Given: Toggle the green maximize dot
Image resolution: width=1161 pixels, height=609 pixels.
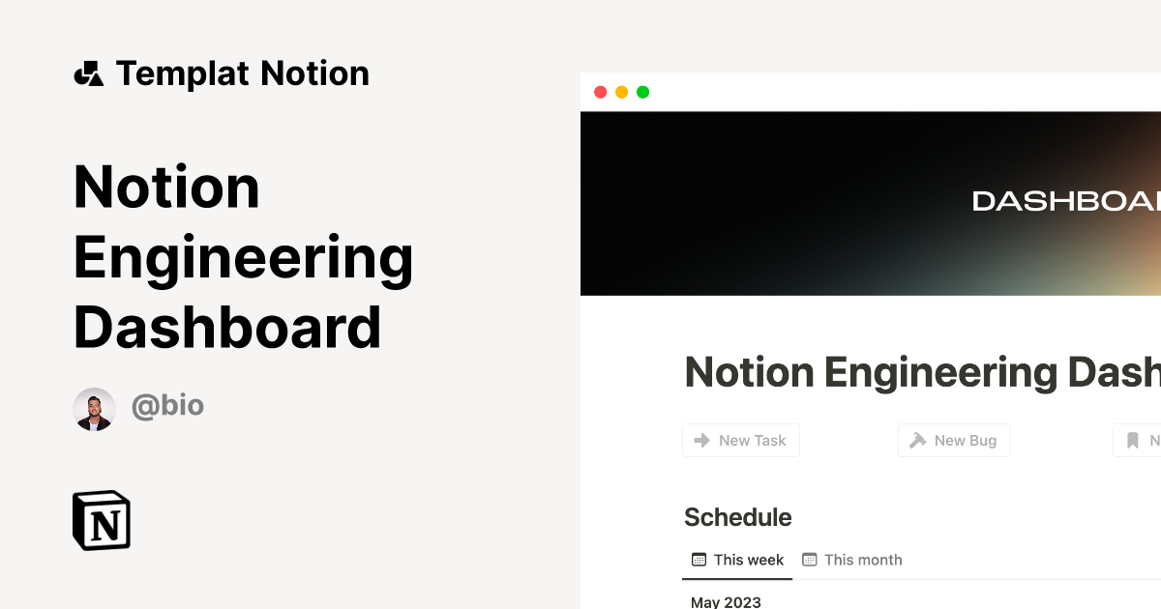Looking at the screenshot, I should (642, 92).
